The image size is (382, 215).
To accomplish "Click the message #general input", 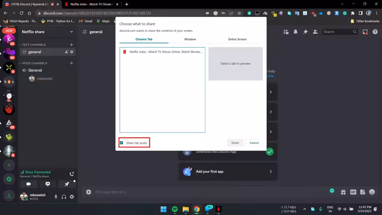I will [210, 192].
